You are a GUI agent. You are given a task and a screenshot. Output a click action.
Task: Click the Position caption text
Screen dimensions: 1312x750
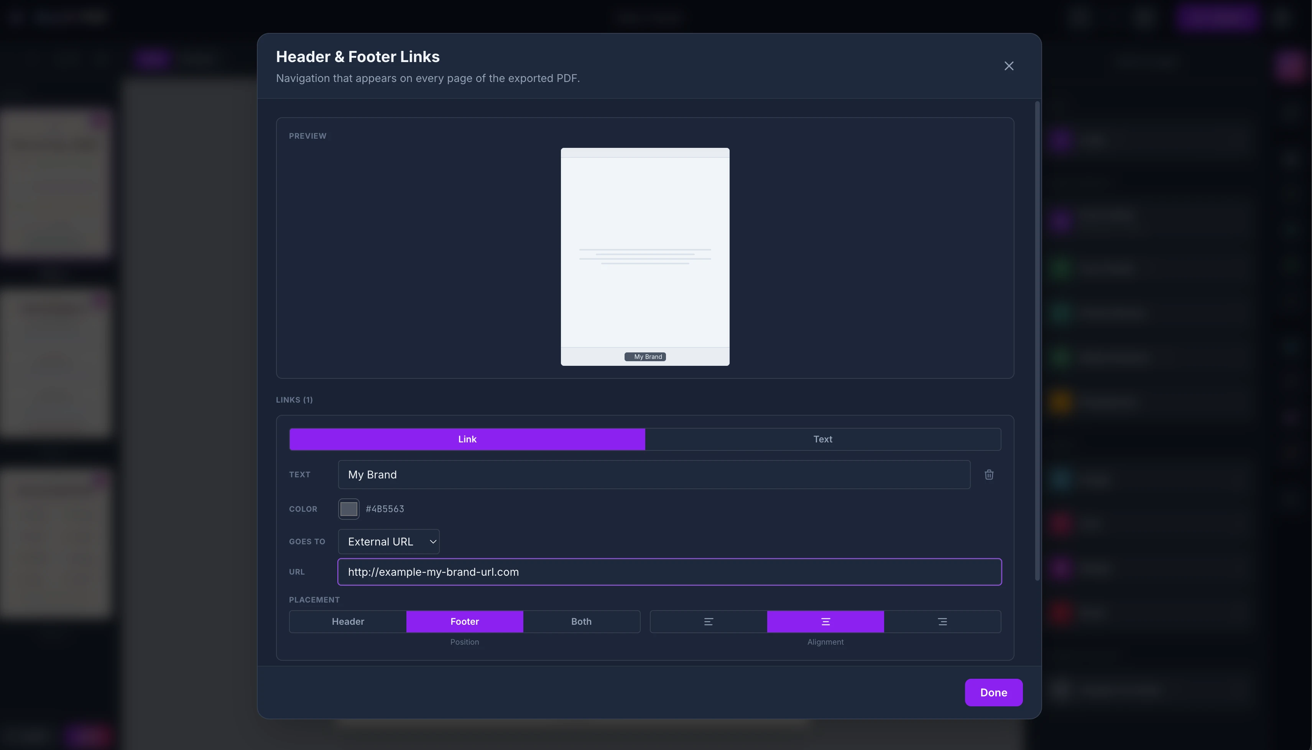[x=464, y=642]
